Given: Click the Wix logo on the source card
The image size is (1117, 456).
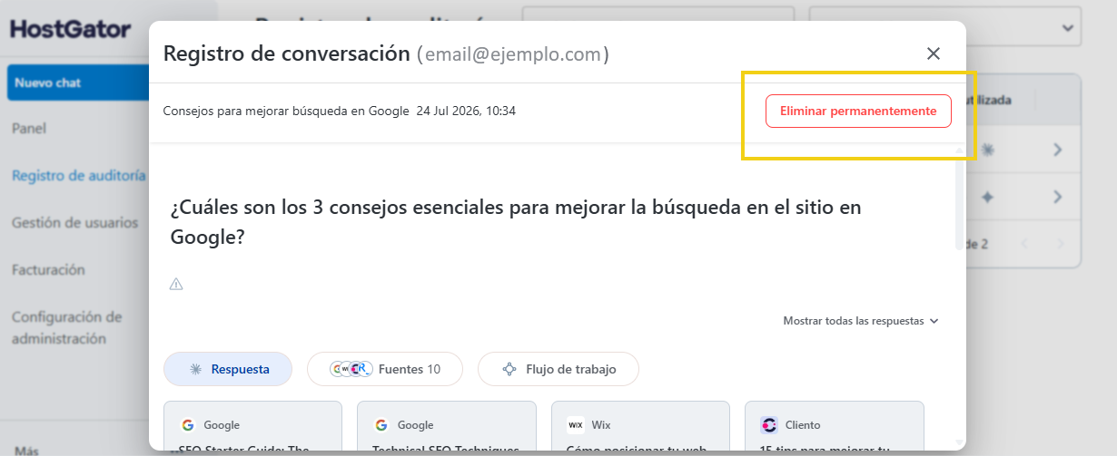Looking at the screenshot, I should pyautogui.click(x=576, y=424).
